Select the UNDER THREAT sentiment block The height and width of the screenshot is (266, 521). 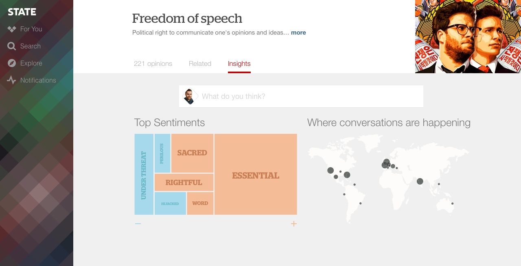click(x=144, y=174)
